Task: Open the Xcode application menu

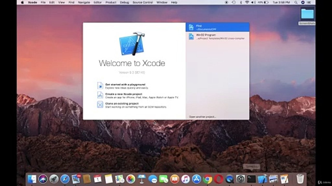Action: tap(32, 2)
